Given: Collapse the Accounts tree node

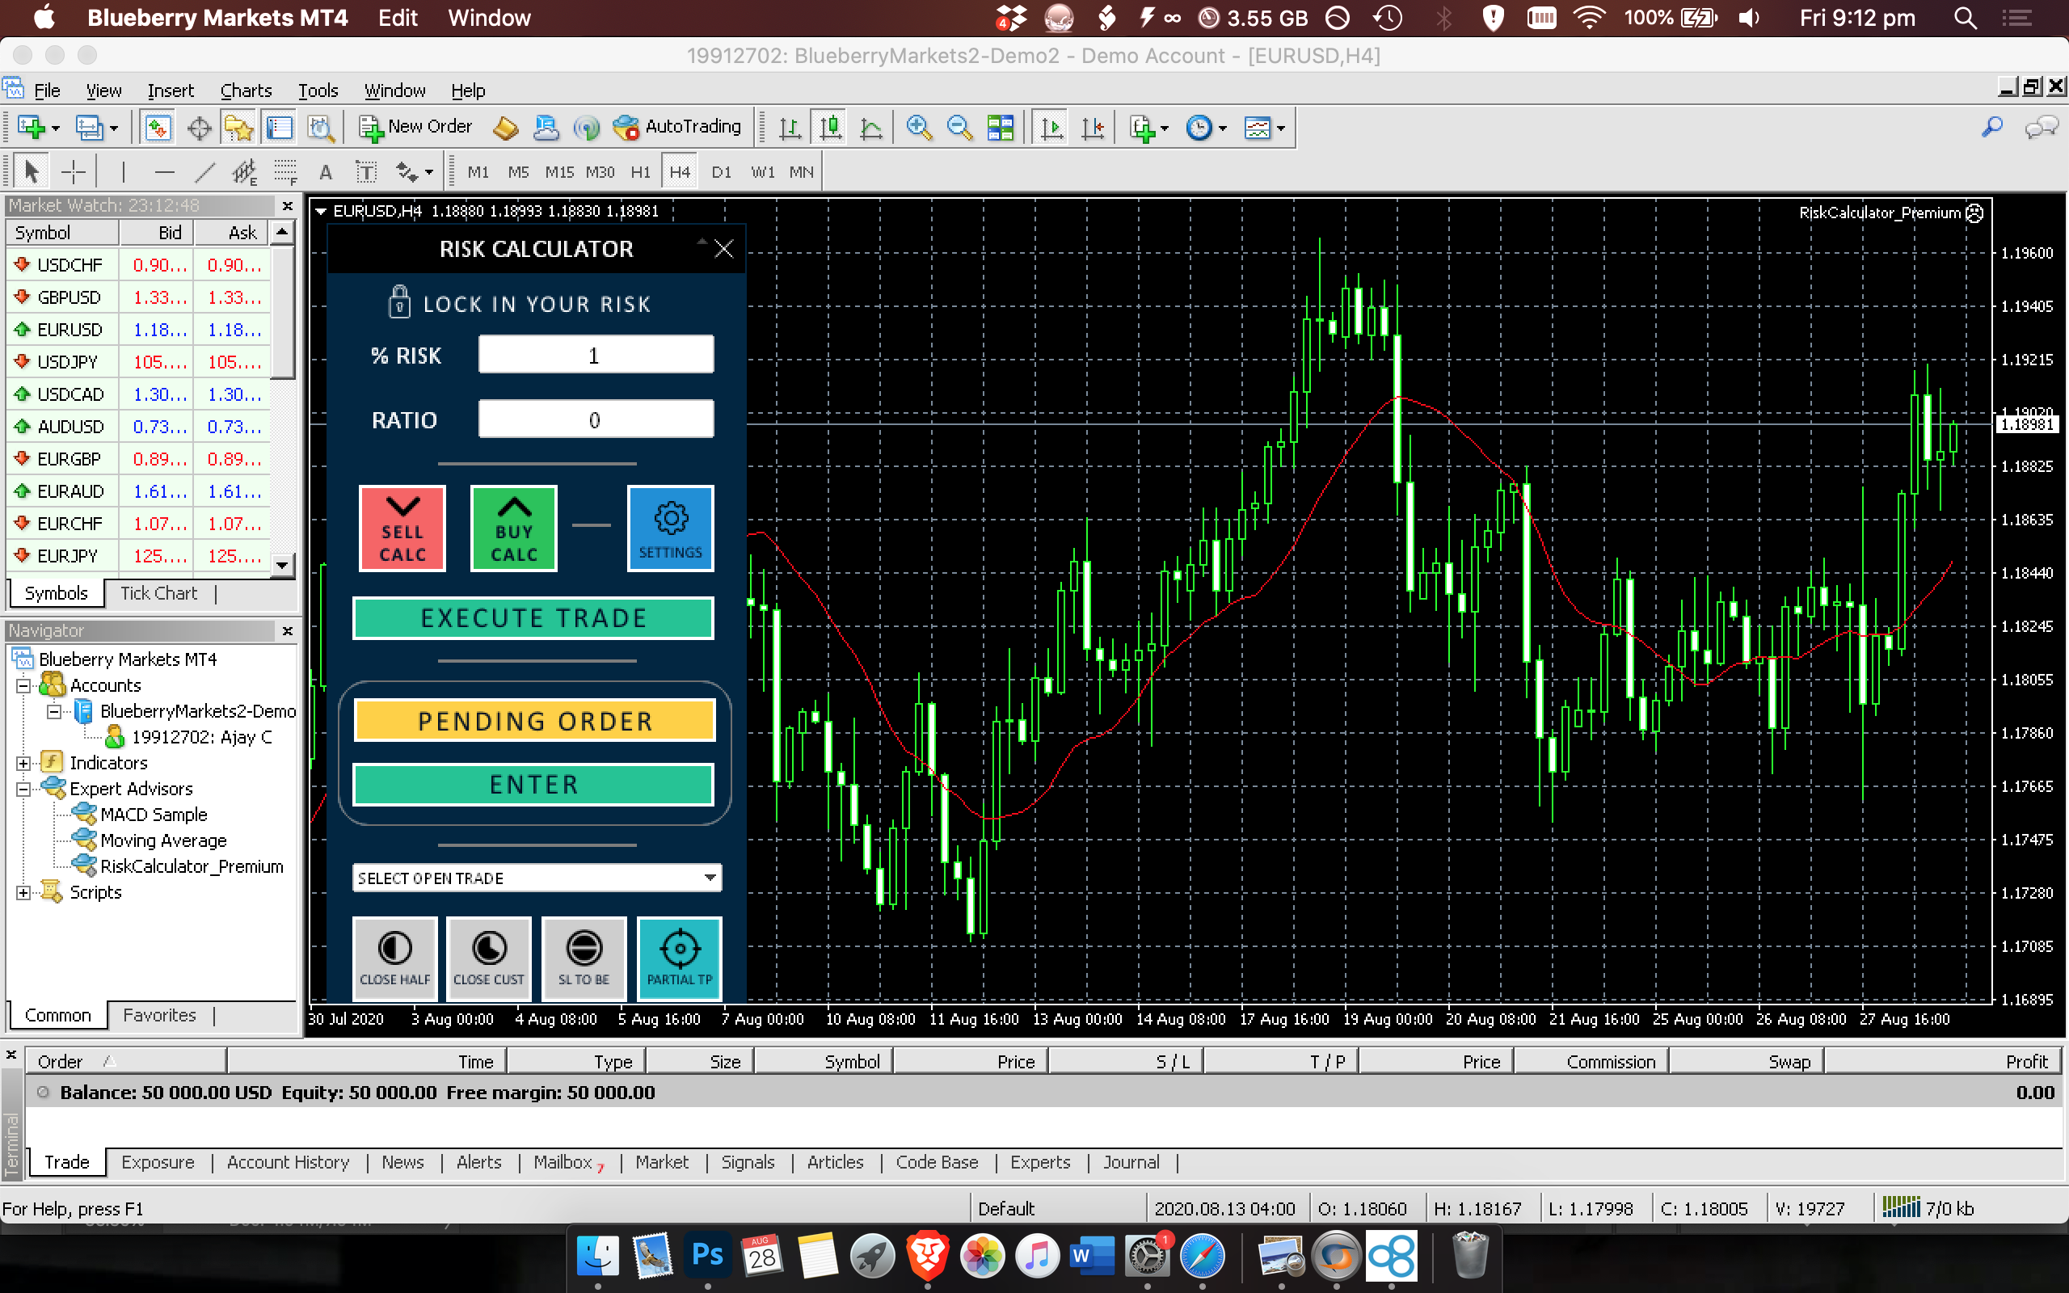Looking at the screenshot, I should (24, 685).
